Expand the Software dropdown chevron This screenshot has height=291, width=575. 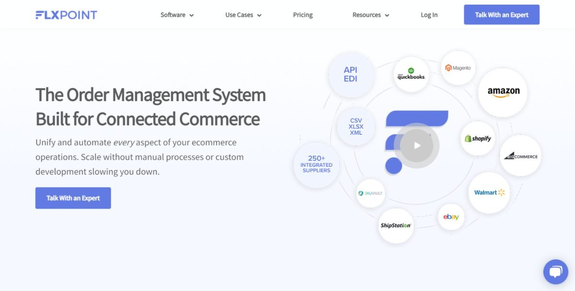191,15
